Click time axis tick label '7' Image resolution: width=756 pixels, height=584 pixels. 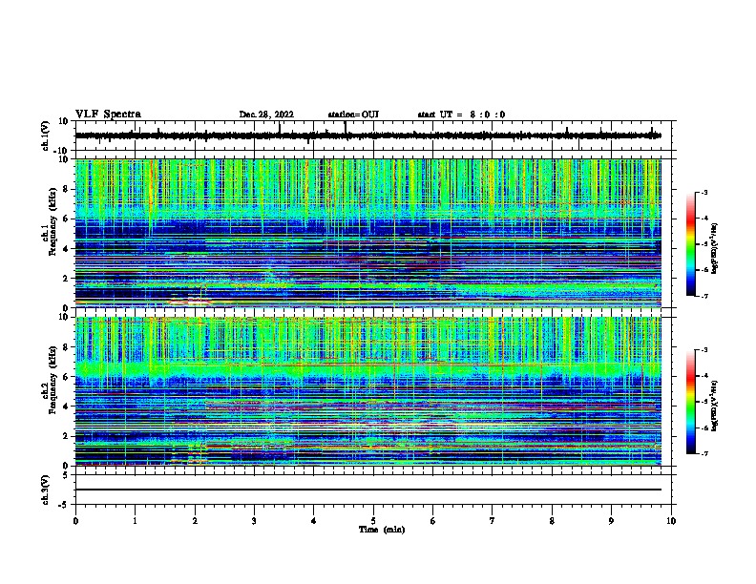click(x=493, y=521)
